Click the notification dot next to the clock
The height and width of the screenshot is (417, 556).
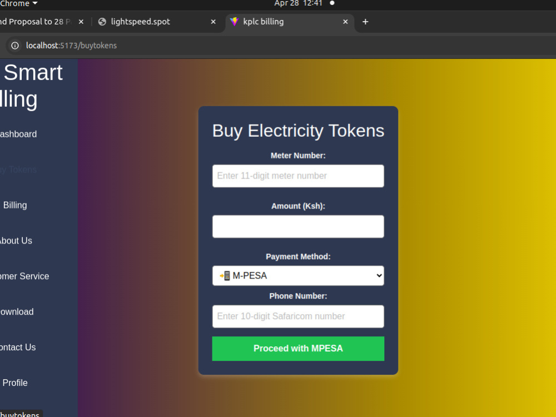(331, 3)
